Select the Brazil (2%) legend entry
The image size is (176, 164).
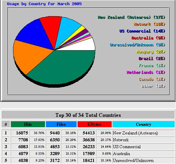tap(152, 59)
